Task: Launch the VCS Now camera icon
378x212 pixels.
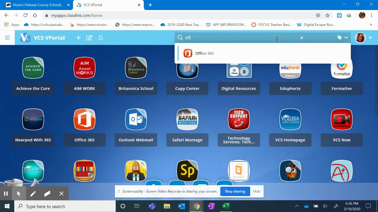Action: (342, 119)
